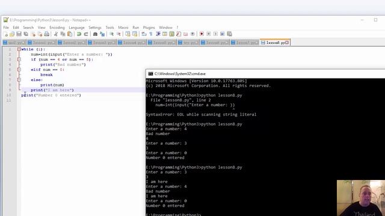385x216 pixels.
Task: Click the Redo arrow icon
Action: tap(86, 34)
